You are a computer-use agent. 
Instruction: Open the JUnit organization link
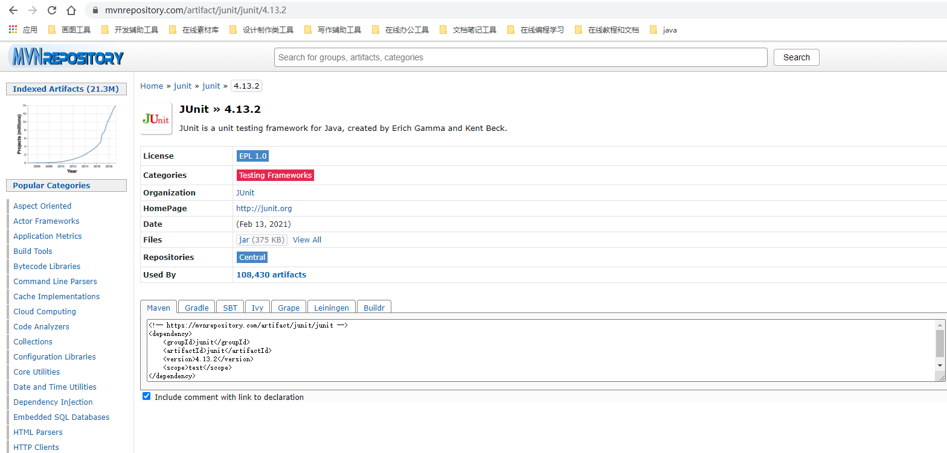(x=245, y=192)
